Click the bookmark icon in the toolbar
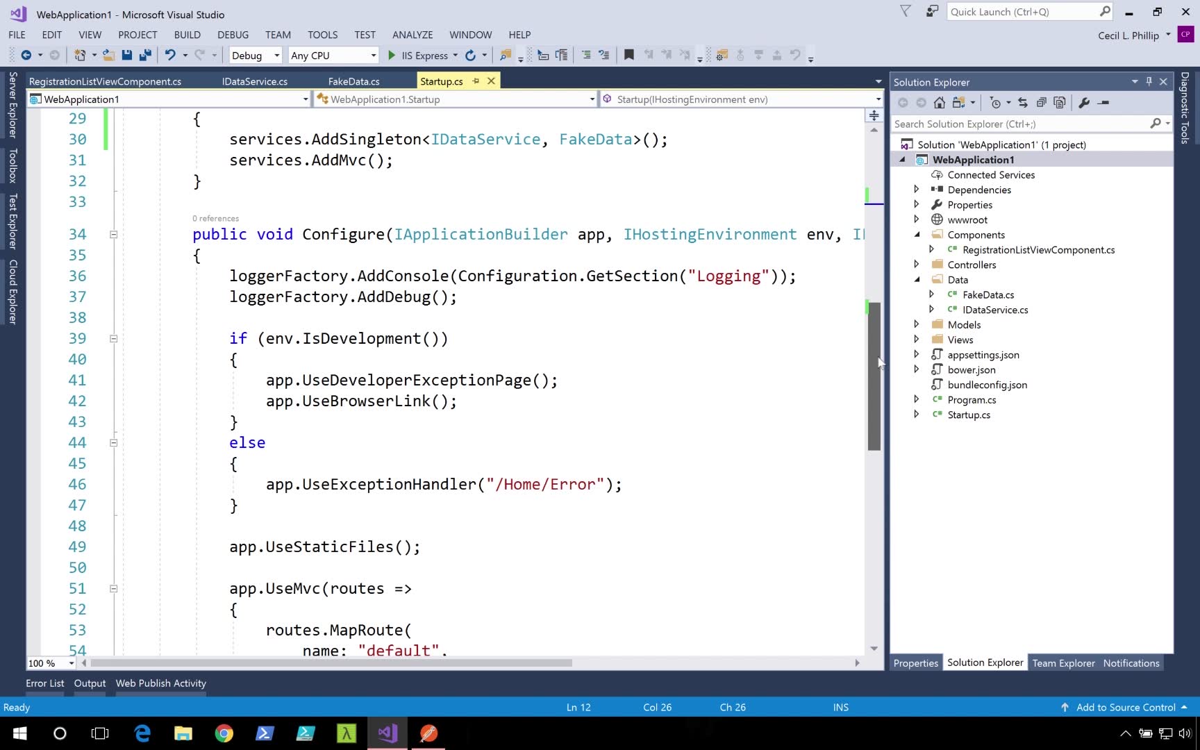 [629, 55]
